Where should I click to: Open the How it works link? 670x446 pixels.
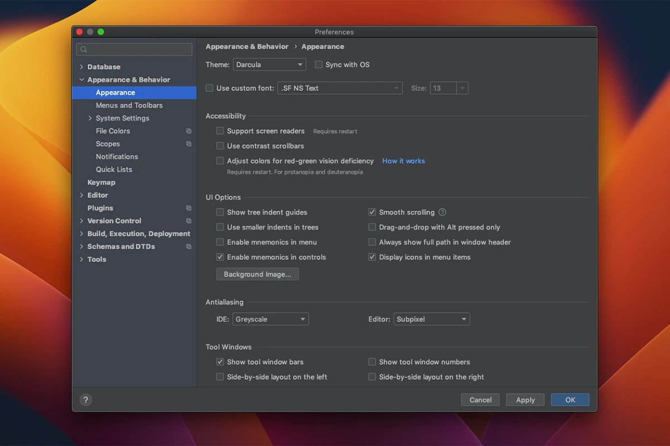[x=403, y=161]
